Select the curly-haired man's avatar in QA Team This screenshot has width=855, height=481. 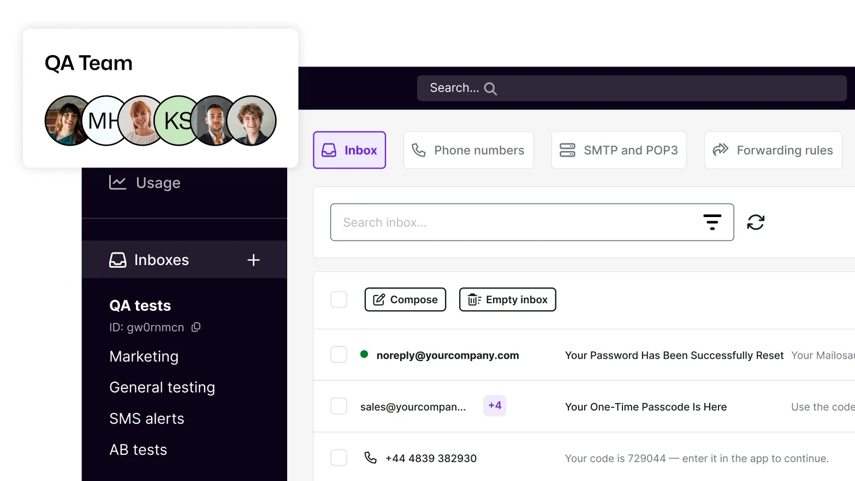252,121
